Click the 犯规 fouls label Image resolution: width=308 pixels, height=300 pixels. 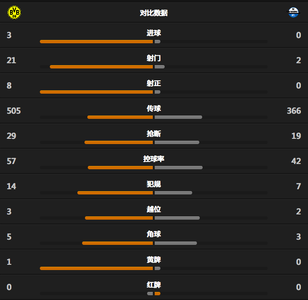click(x=154, y=184)
